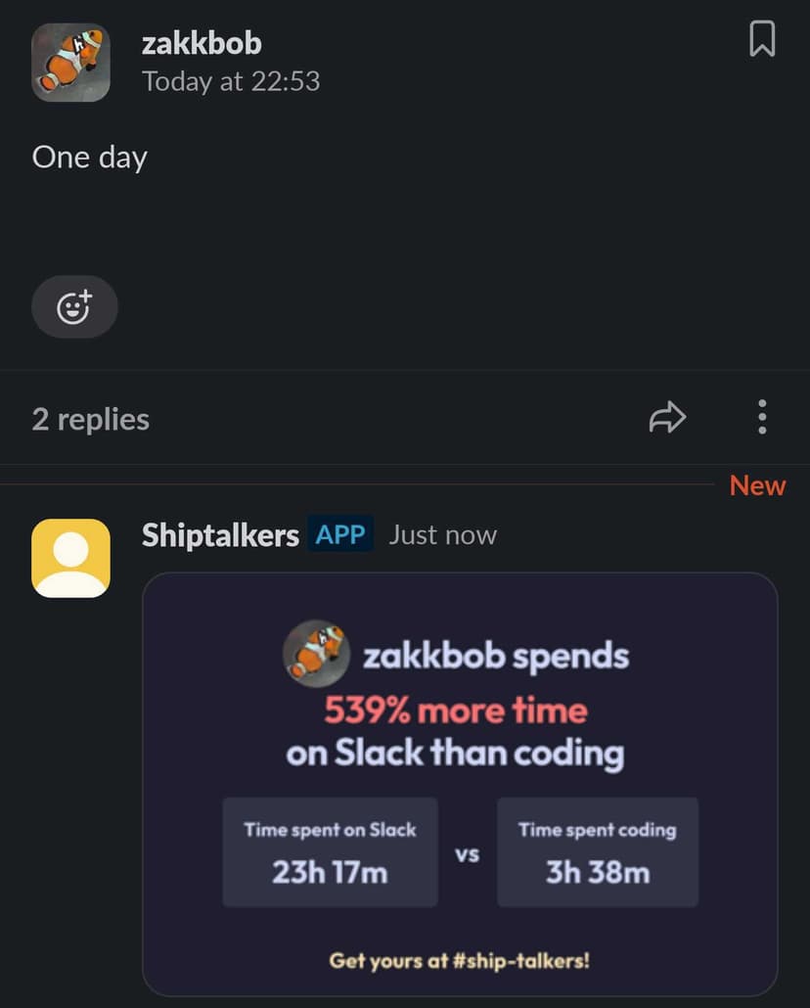Tap the Shiptalkers yellow app avatar
The width and height of the screenshot is (810, 1008).
[x=70, y=558]
